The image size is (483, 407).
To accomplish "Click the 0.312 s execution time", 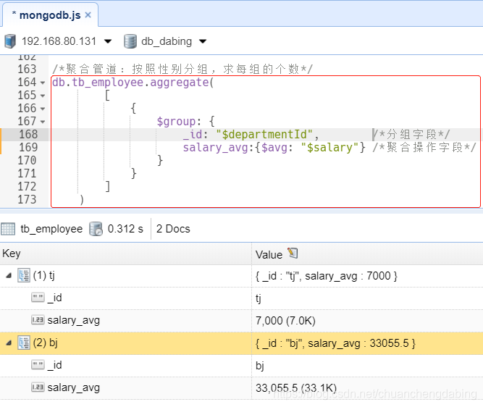I will click(125, 229).
